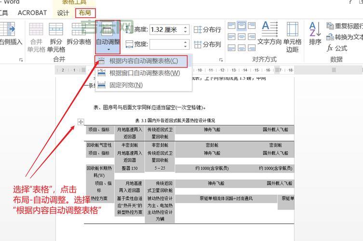Image resolution: width=363 pixels, height=241 pixels.
Task: Click cell 整器 150
Action: click(x=130, y=168)
